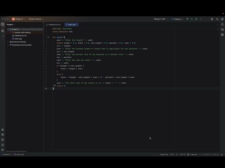
Task: Select main.cpp in the project tree
Action: tap(18, 39)
